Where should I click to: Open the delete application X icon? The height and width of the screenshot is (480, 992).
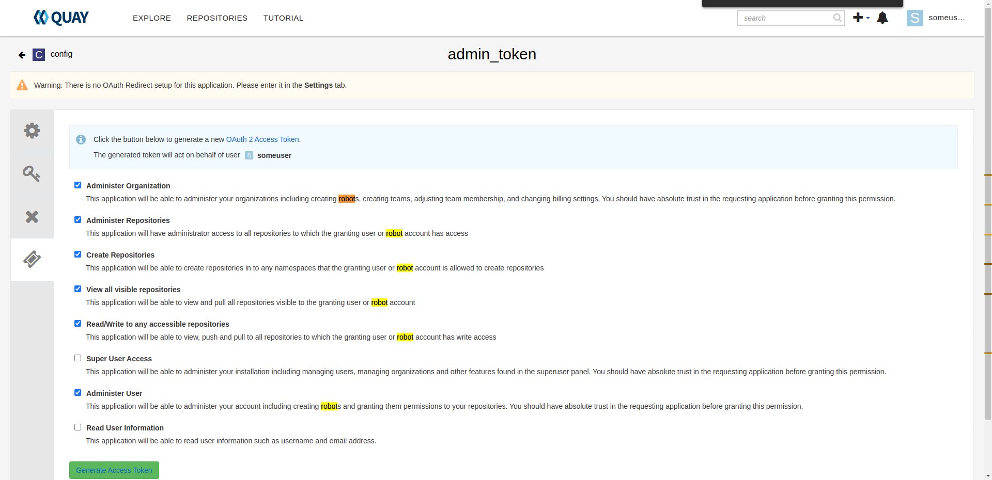(32, 217)
